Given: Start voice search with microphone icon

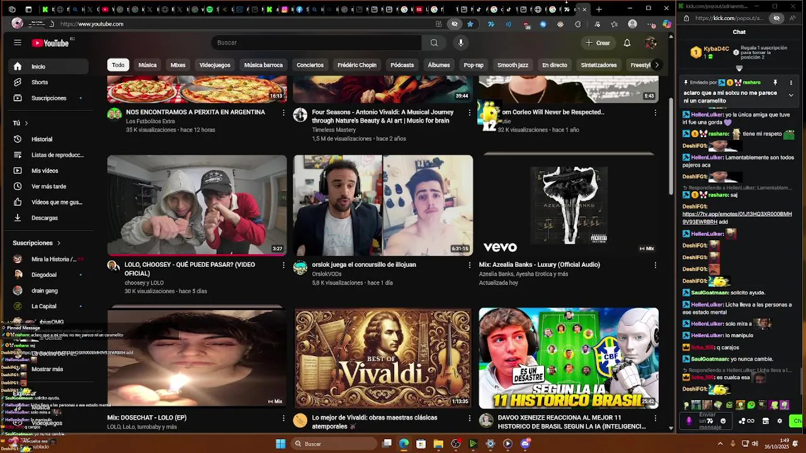Looking at the screenshot, I should (x=461, y=43).
